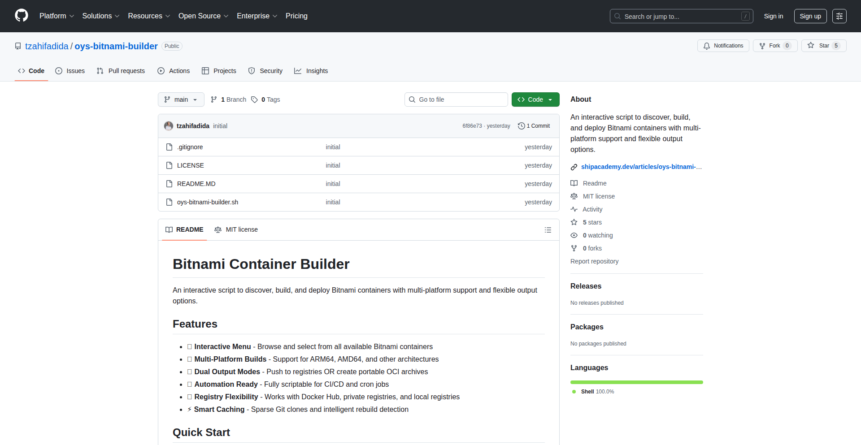Expand the Solutions menu

coord(101,16)
